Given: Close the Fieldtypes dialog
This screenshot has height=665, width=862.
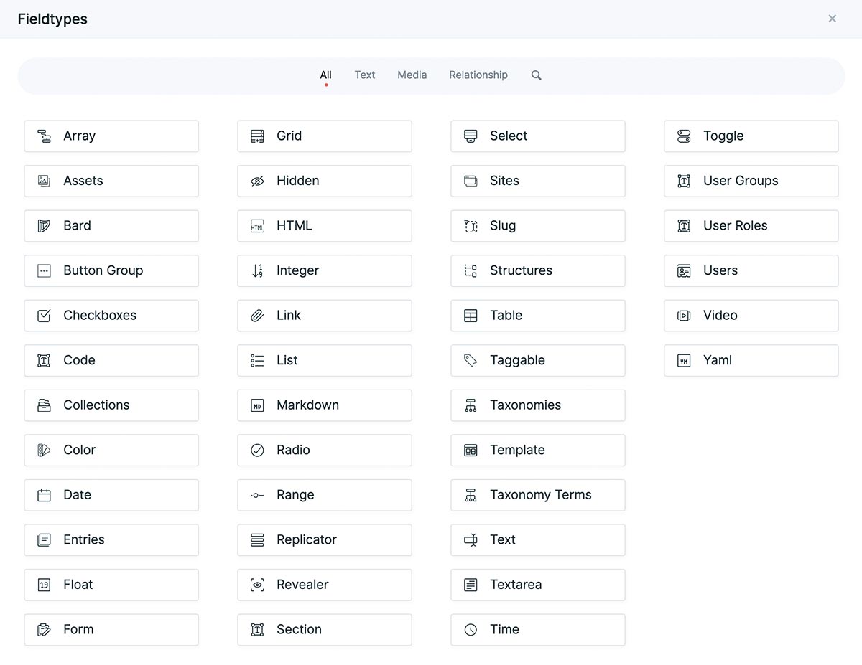Looking at the screenshot, I should tap(832, 19).
